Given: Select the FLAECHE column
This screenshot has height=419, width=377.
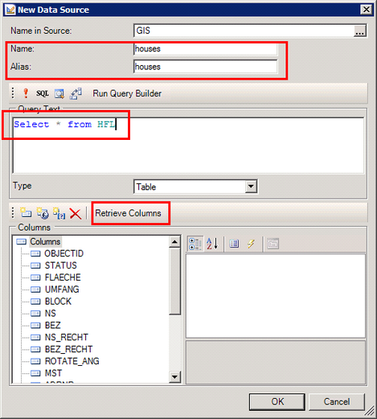Looking at the screenshot, I should click(x=63, y=277).
